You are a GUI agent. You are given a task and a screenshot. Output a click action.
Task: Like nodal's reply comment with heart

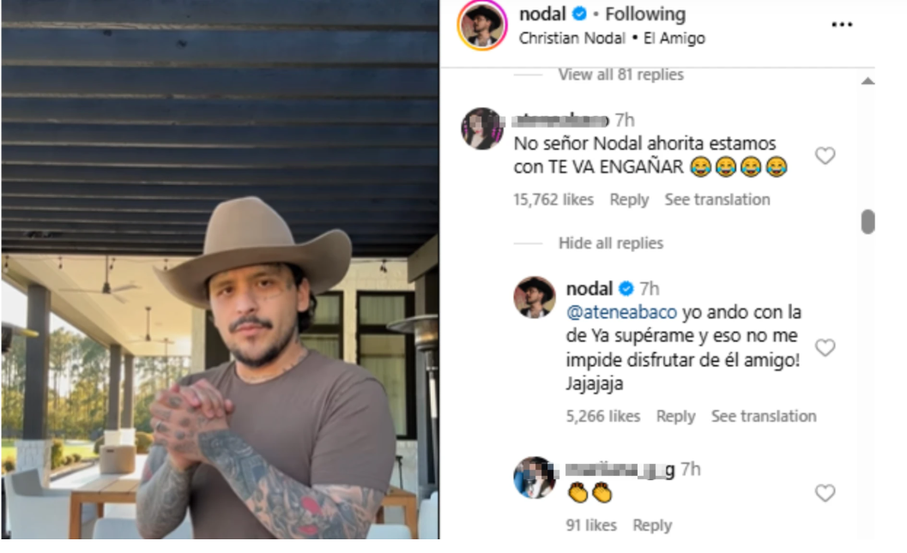coord(825,347)
